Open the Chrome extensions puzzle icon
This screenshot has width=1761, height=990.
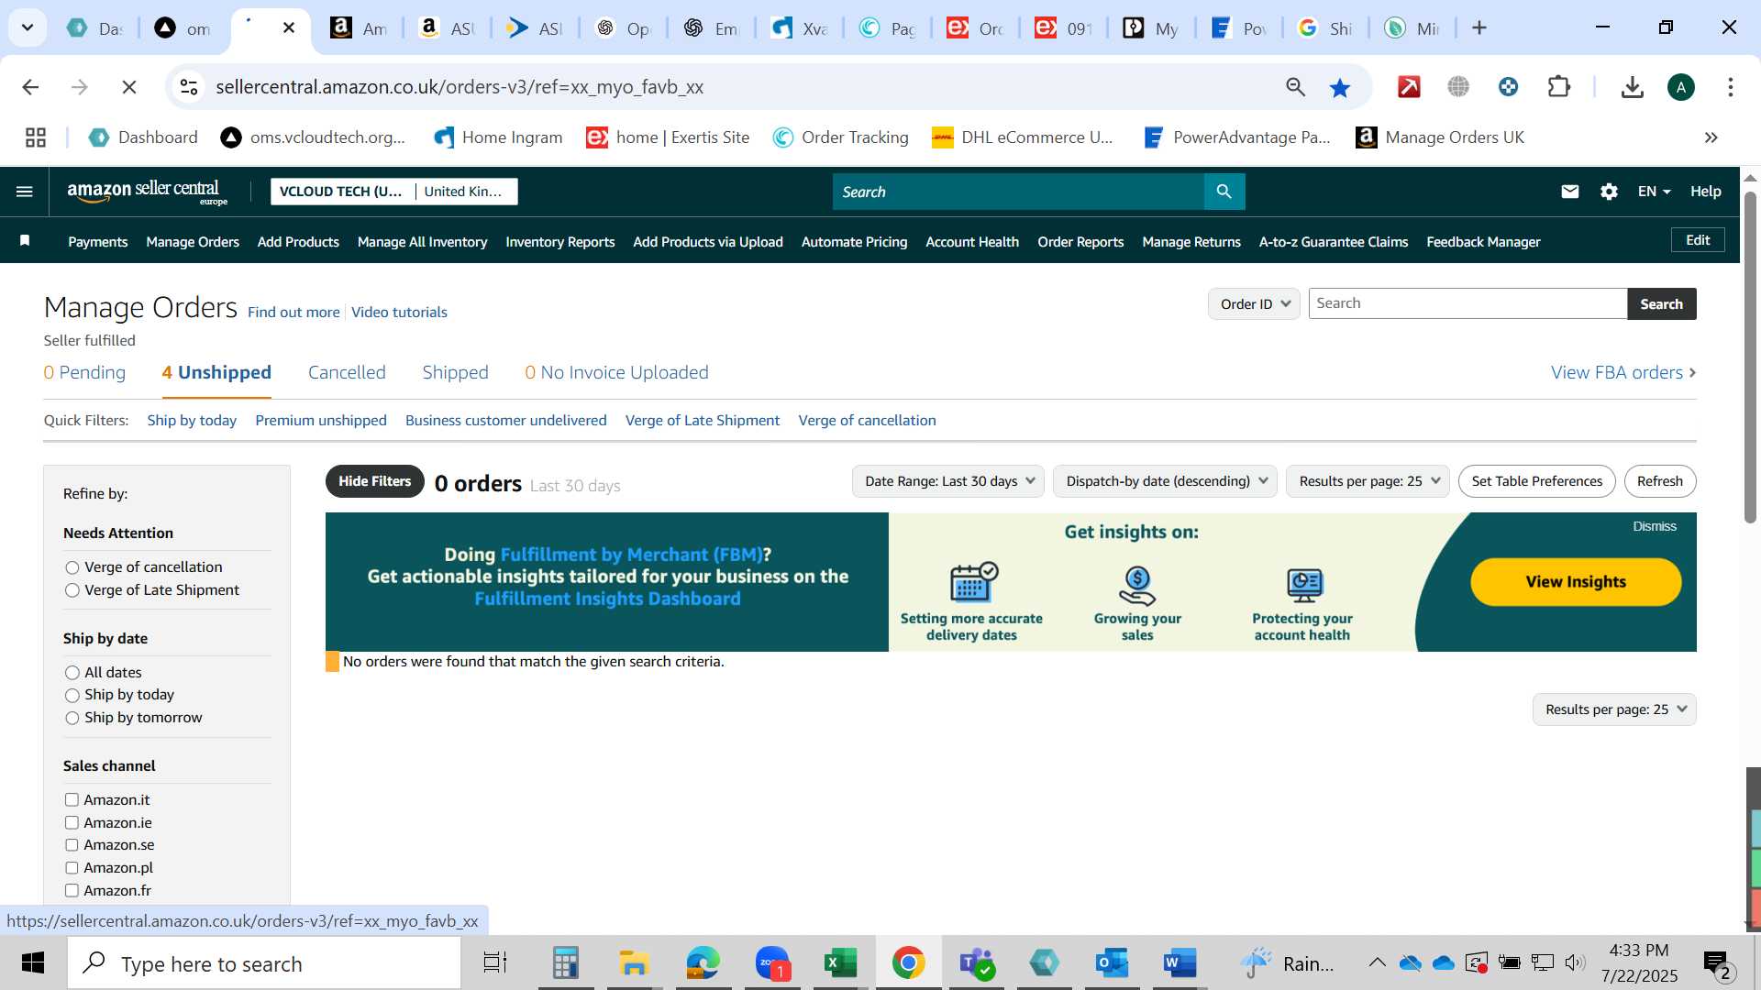[1558, 87]
